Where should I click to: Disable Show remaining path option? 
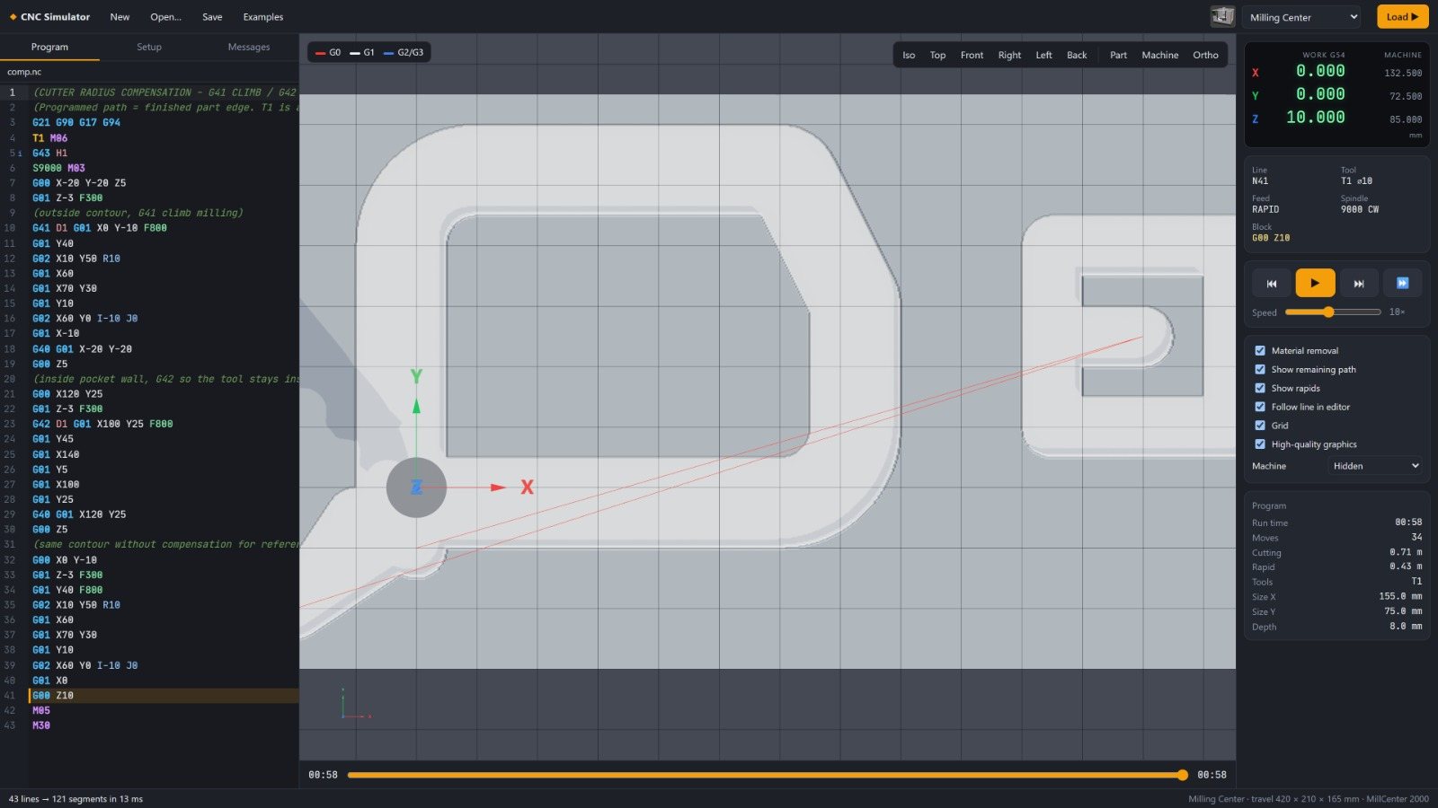tap(1260, 370)
